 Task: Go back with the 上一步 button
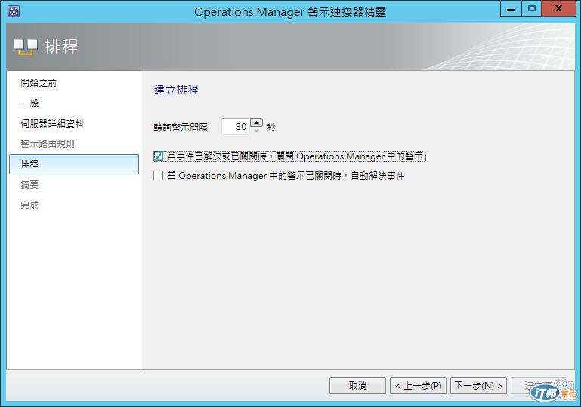click(418, 386)
